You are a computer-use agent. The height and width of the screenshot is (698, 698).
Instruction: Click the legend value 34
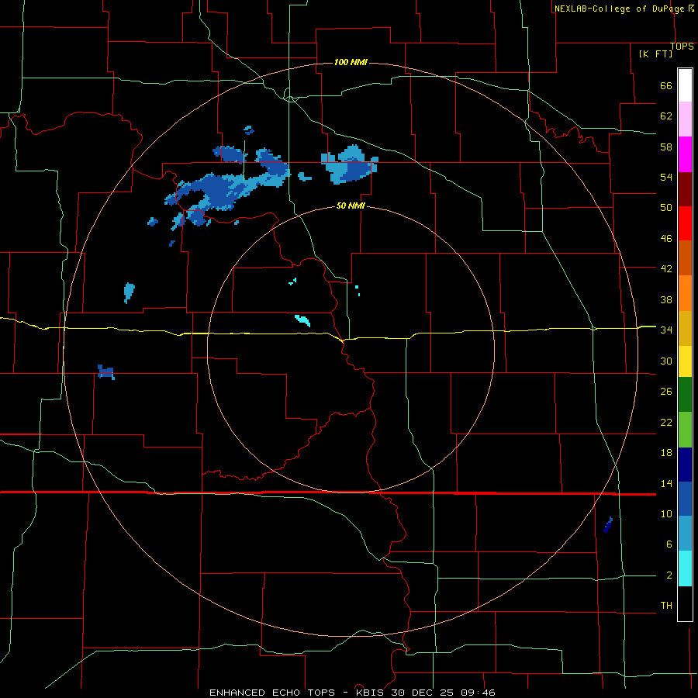666,330
